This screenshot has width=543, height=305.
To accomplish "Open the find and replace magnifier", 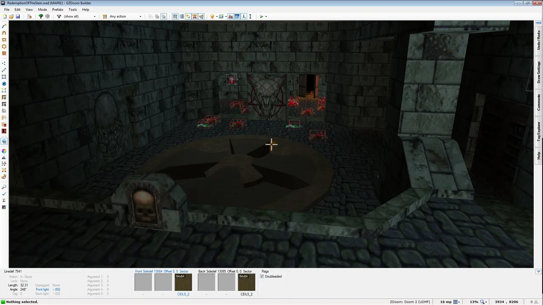I will 4,187.
